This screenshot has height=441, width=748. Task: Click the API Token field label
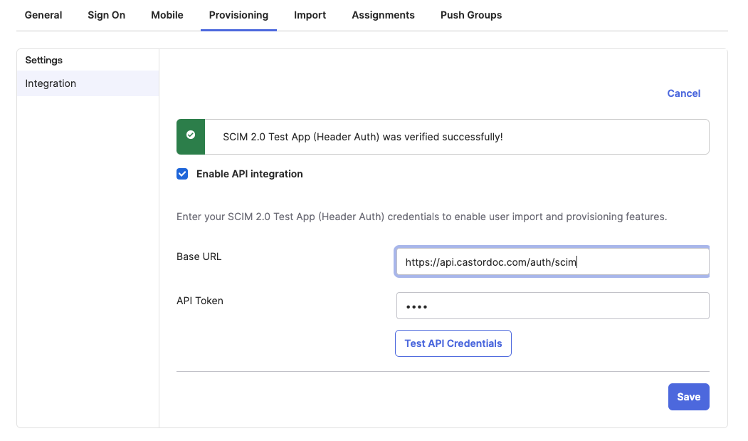200,301
